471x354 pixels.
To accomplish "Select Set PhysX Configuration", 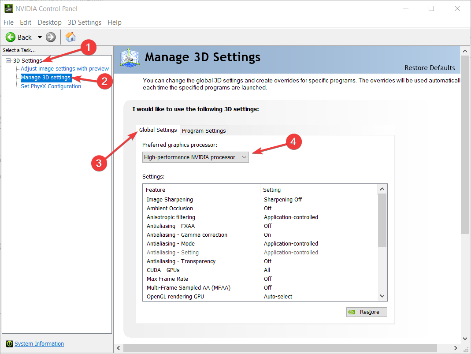I will pyautogui.click(x=51, y=86).
